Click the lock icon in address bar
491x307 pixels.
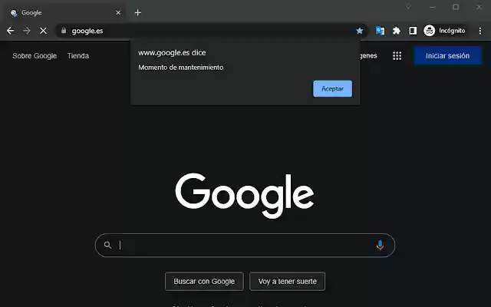click(64, 31)
